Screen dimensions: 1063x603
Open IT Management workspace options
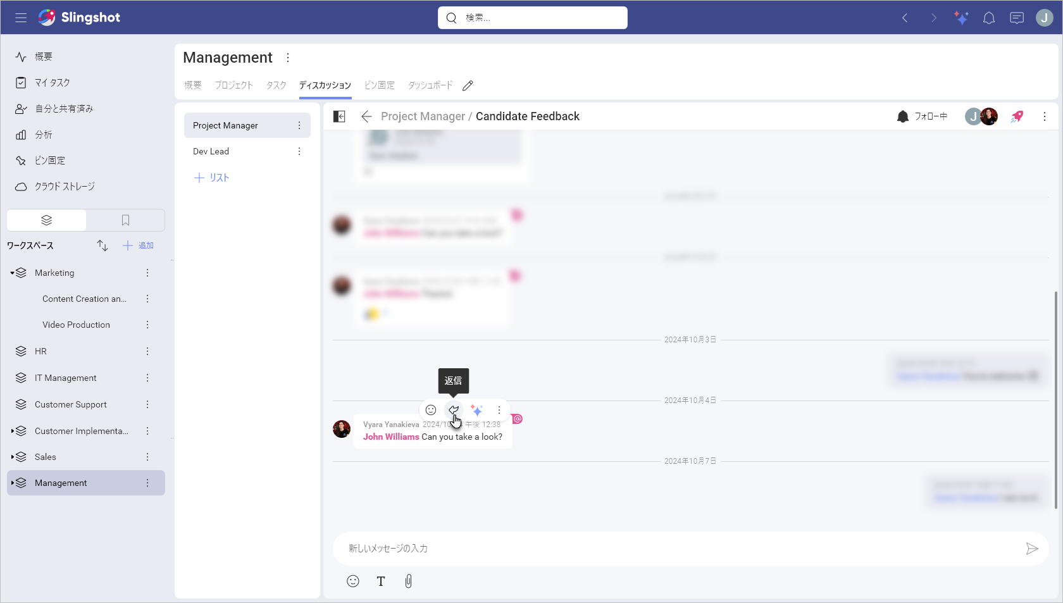147,378
